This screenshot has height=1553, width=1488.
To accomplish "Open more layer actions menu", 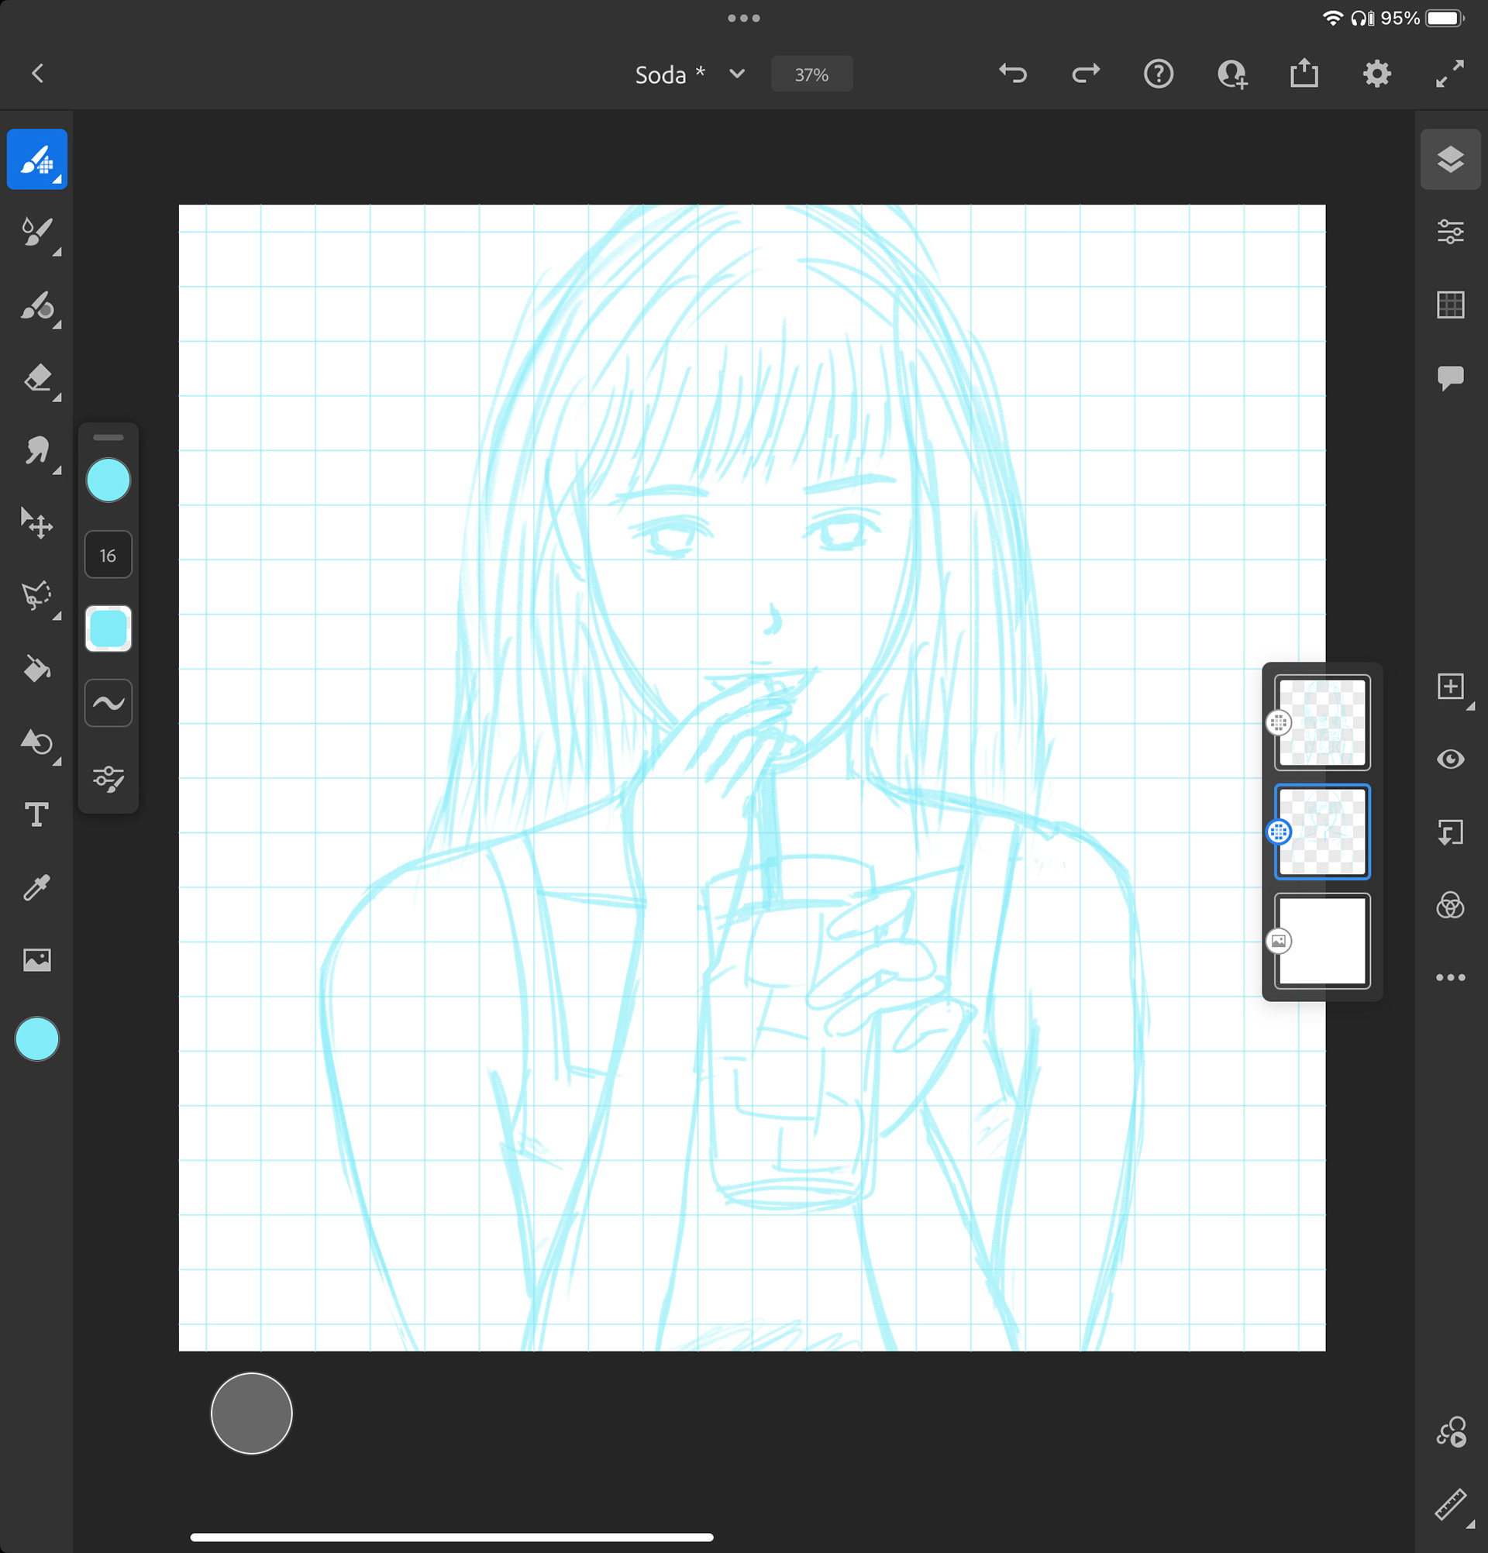I will pos(1450,978).
